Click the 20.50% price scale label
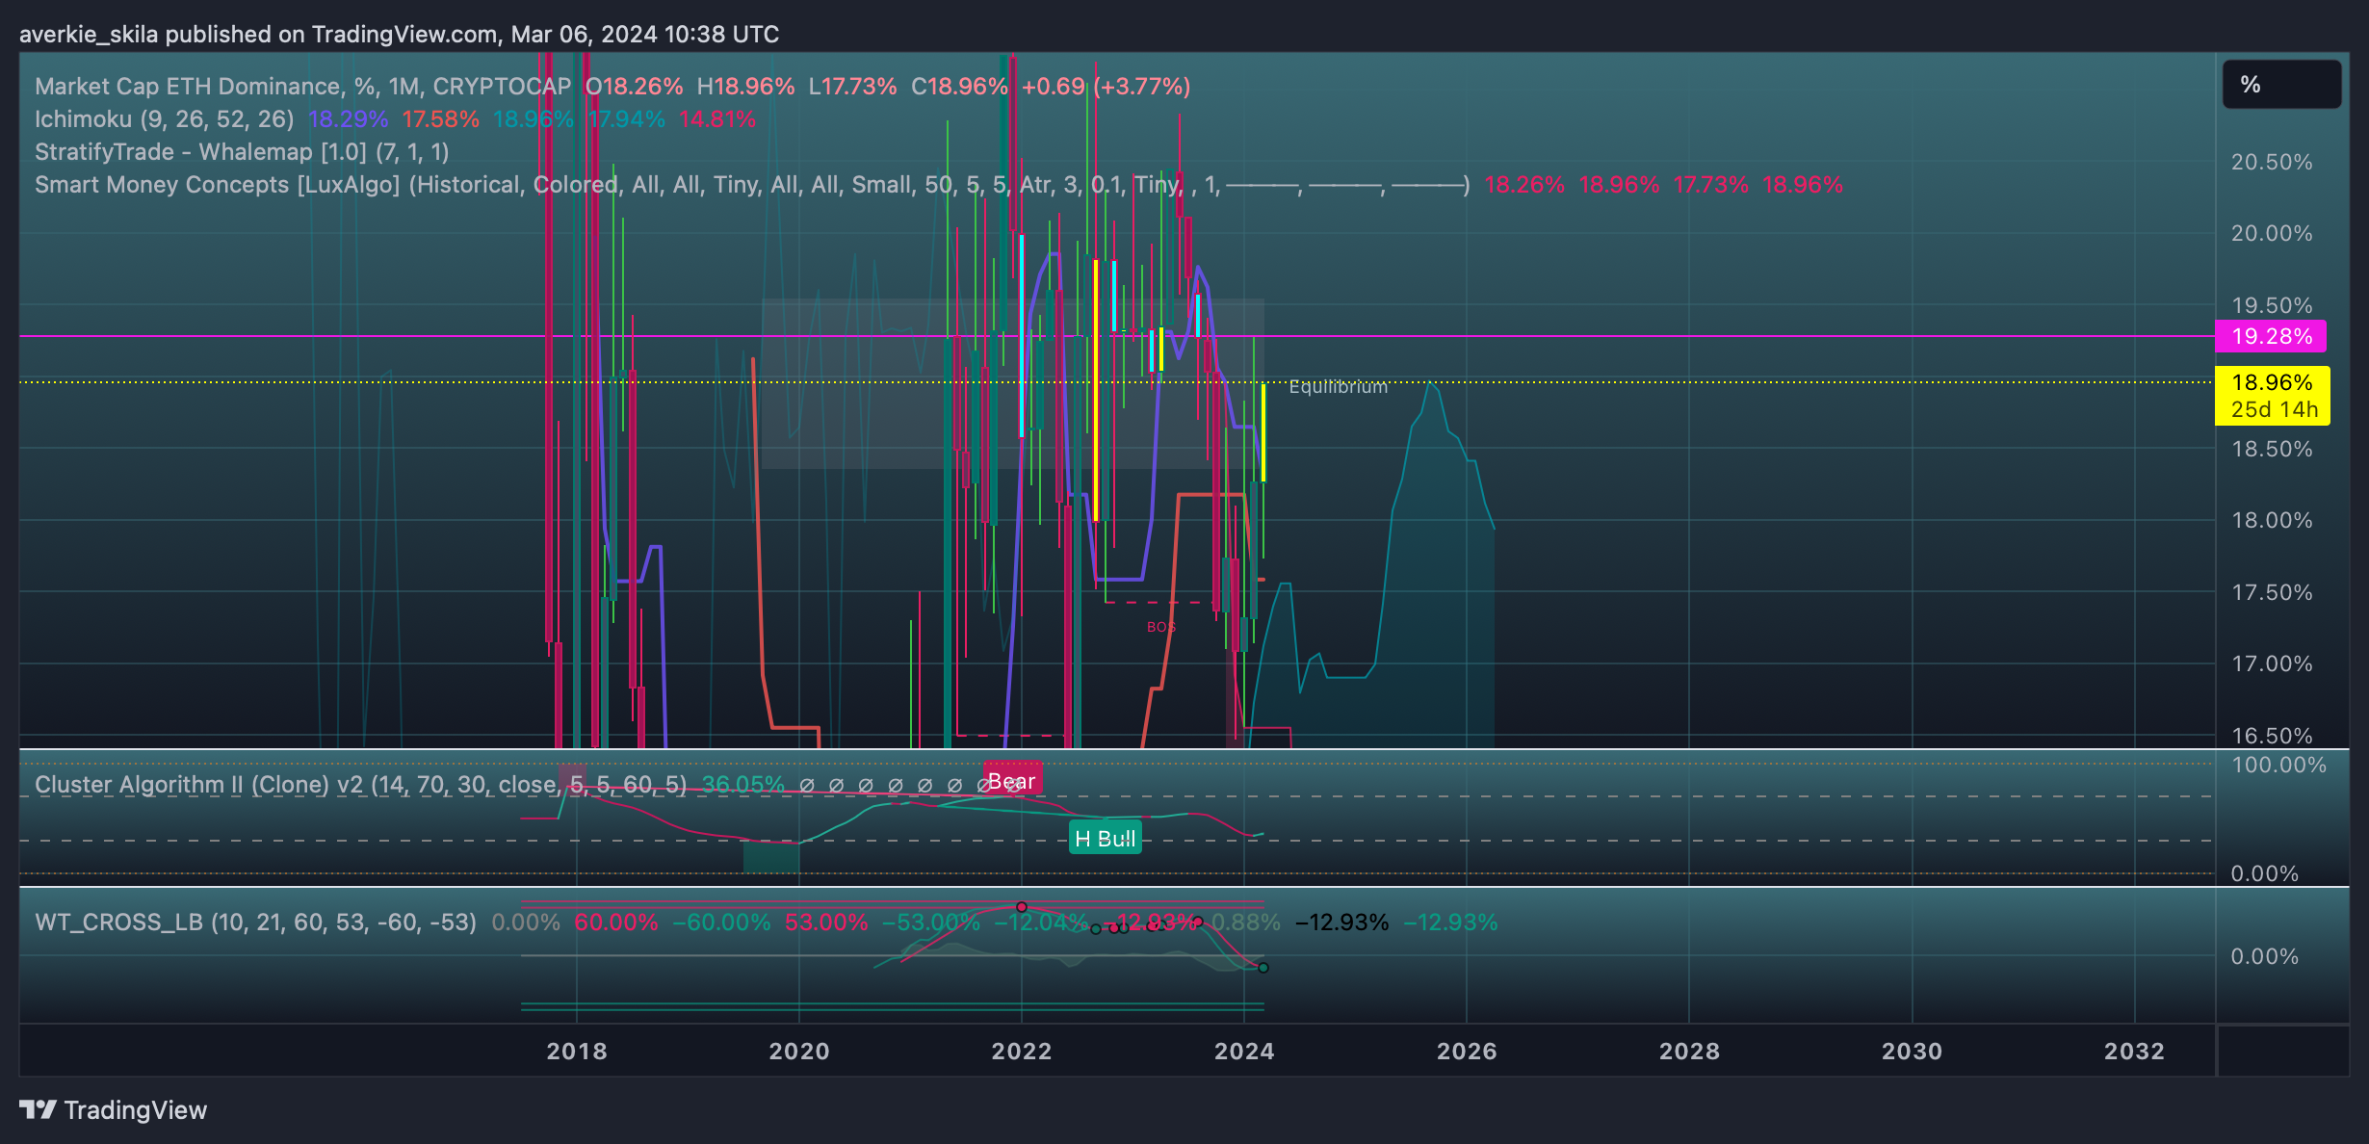Viewport: 2369px width, 1144px height. point(2272,162)
